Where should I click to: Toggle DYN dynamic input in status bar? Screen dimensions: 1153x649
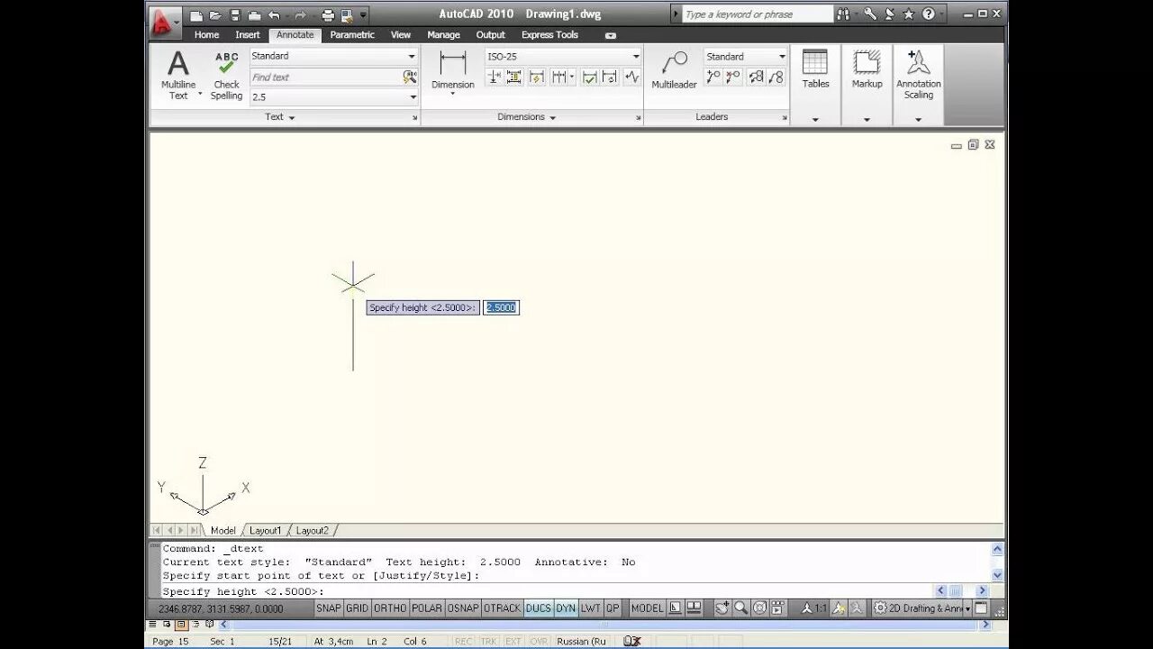click(566, 608)
